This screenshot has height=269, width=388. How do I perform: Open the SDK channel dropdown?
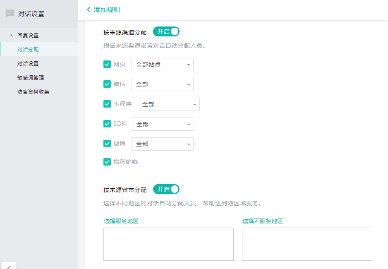click(163, 124)
